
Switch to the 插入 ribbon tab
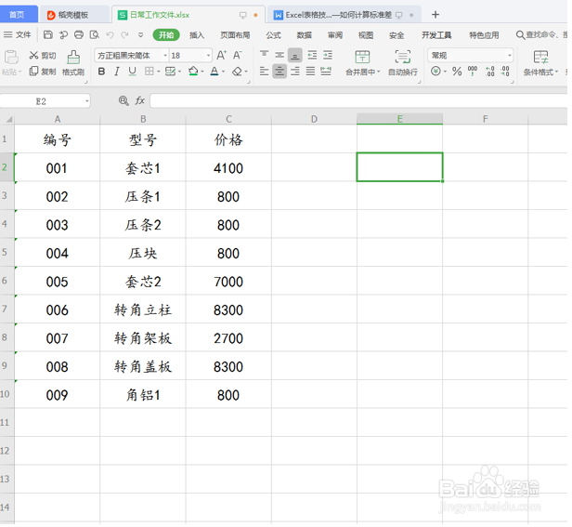pyautogui.click(x=197, y=35)
